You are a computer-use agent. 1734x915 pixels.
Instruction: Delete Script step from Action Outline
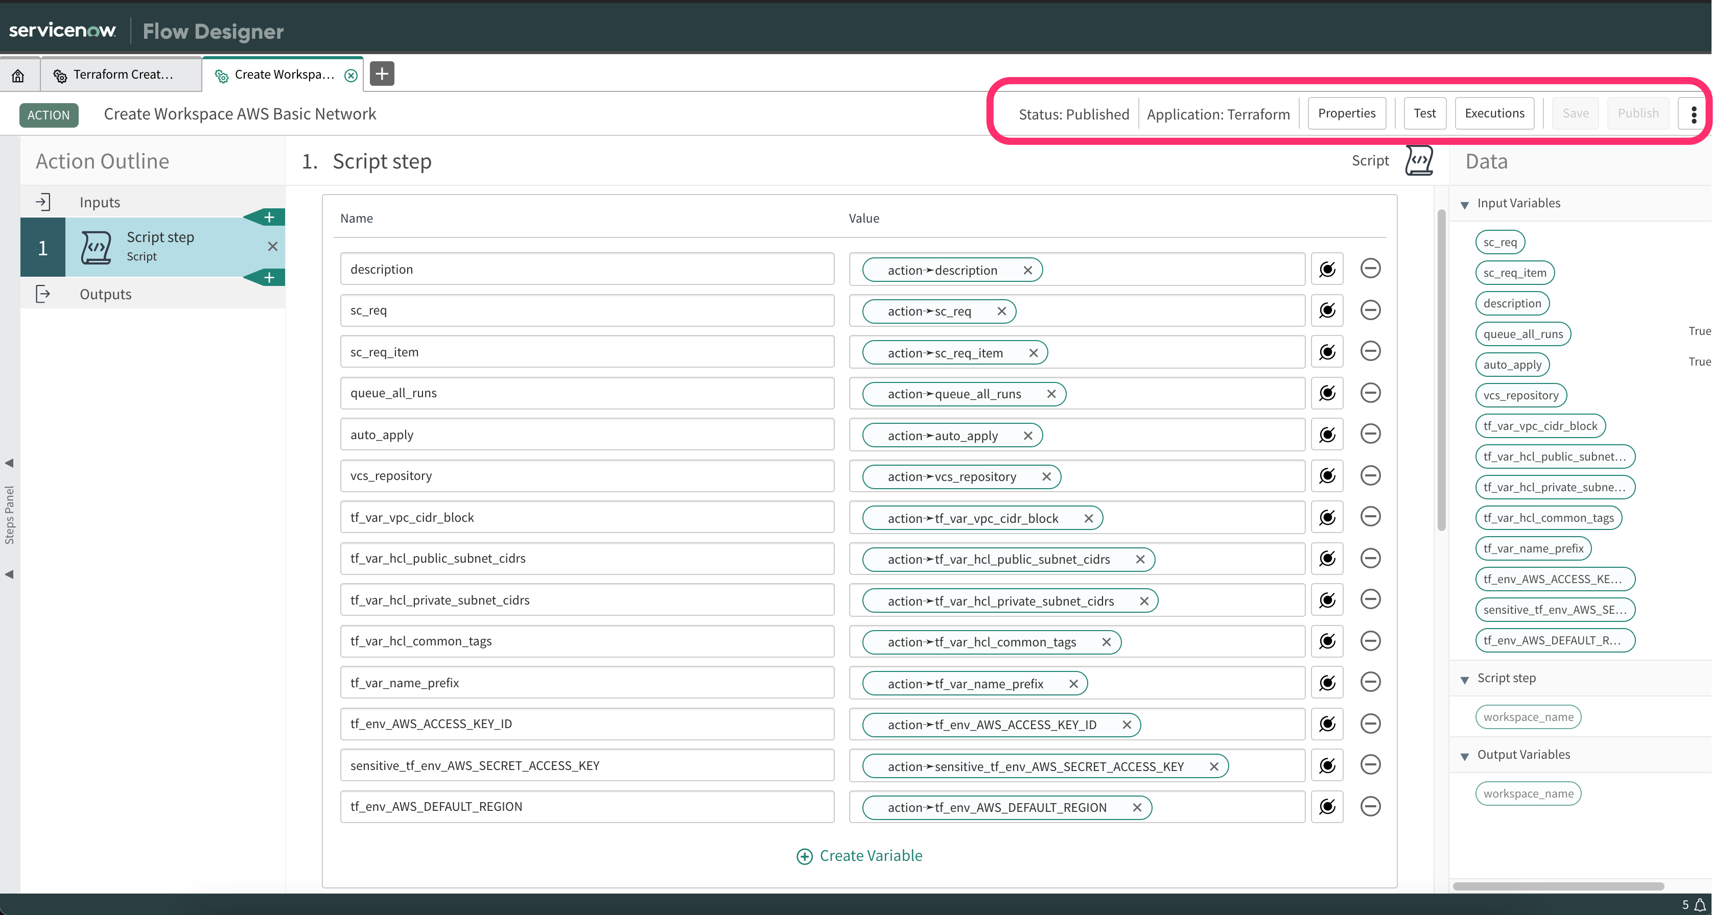[x=272, y=246]
